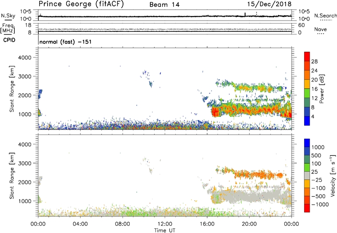Click the '500' label on Velocity color bar
Image resolution: width=337 pixels, height=233 pixels.
click(316, 156)
